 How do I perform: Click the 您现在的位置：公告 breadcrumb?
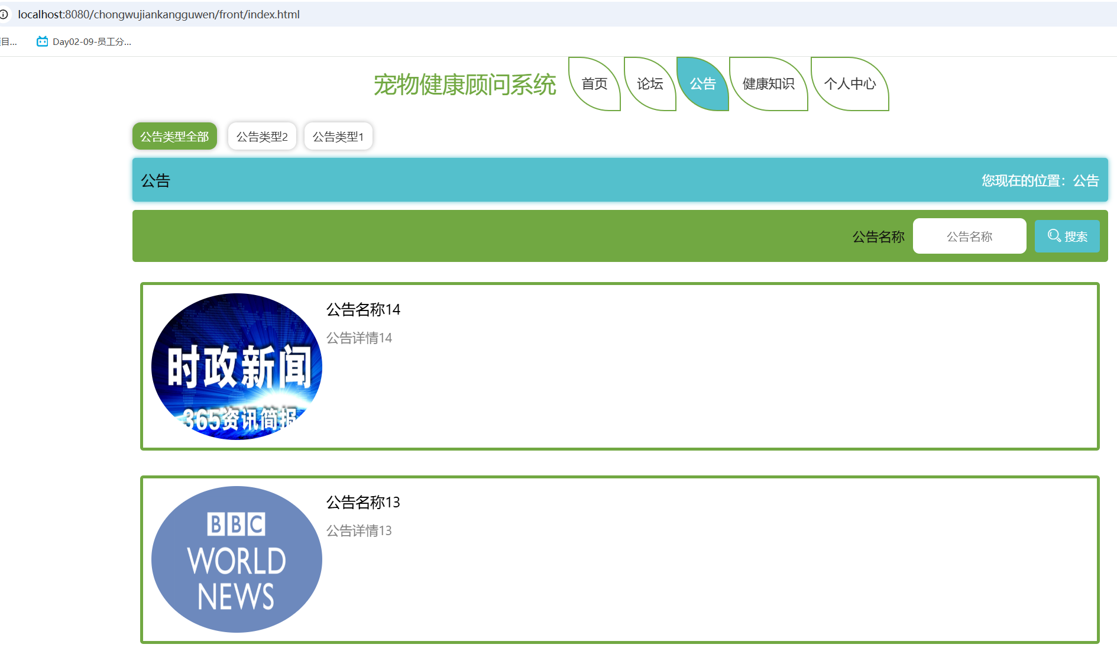click(1040, 181)
